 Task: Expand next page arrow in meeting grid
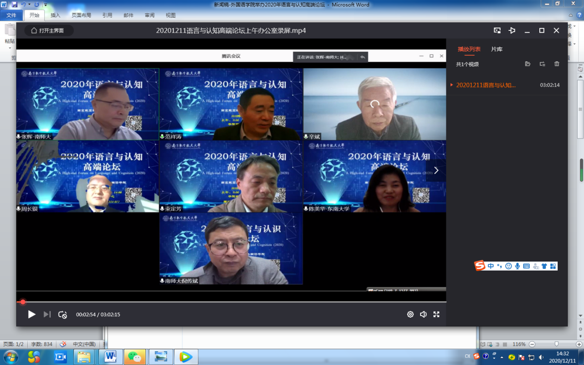(436, 170)
